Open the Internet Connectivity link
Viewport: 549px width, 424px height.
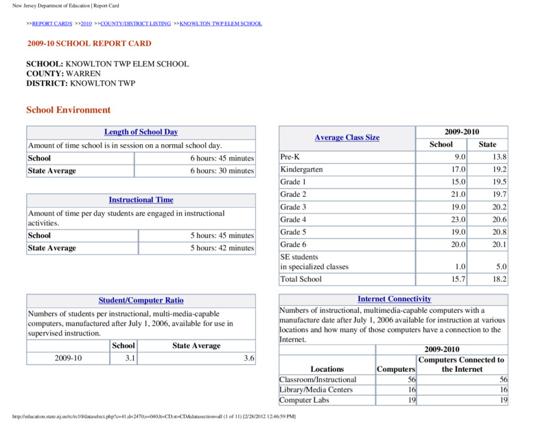[x=394, y=299]
